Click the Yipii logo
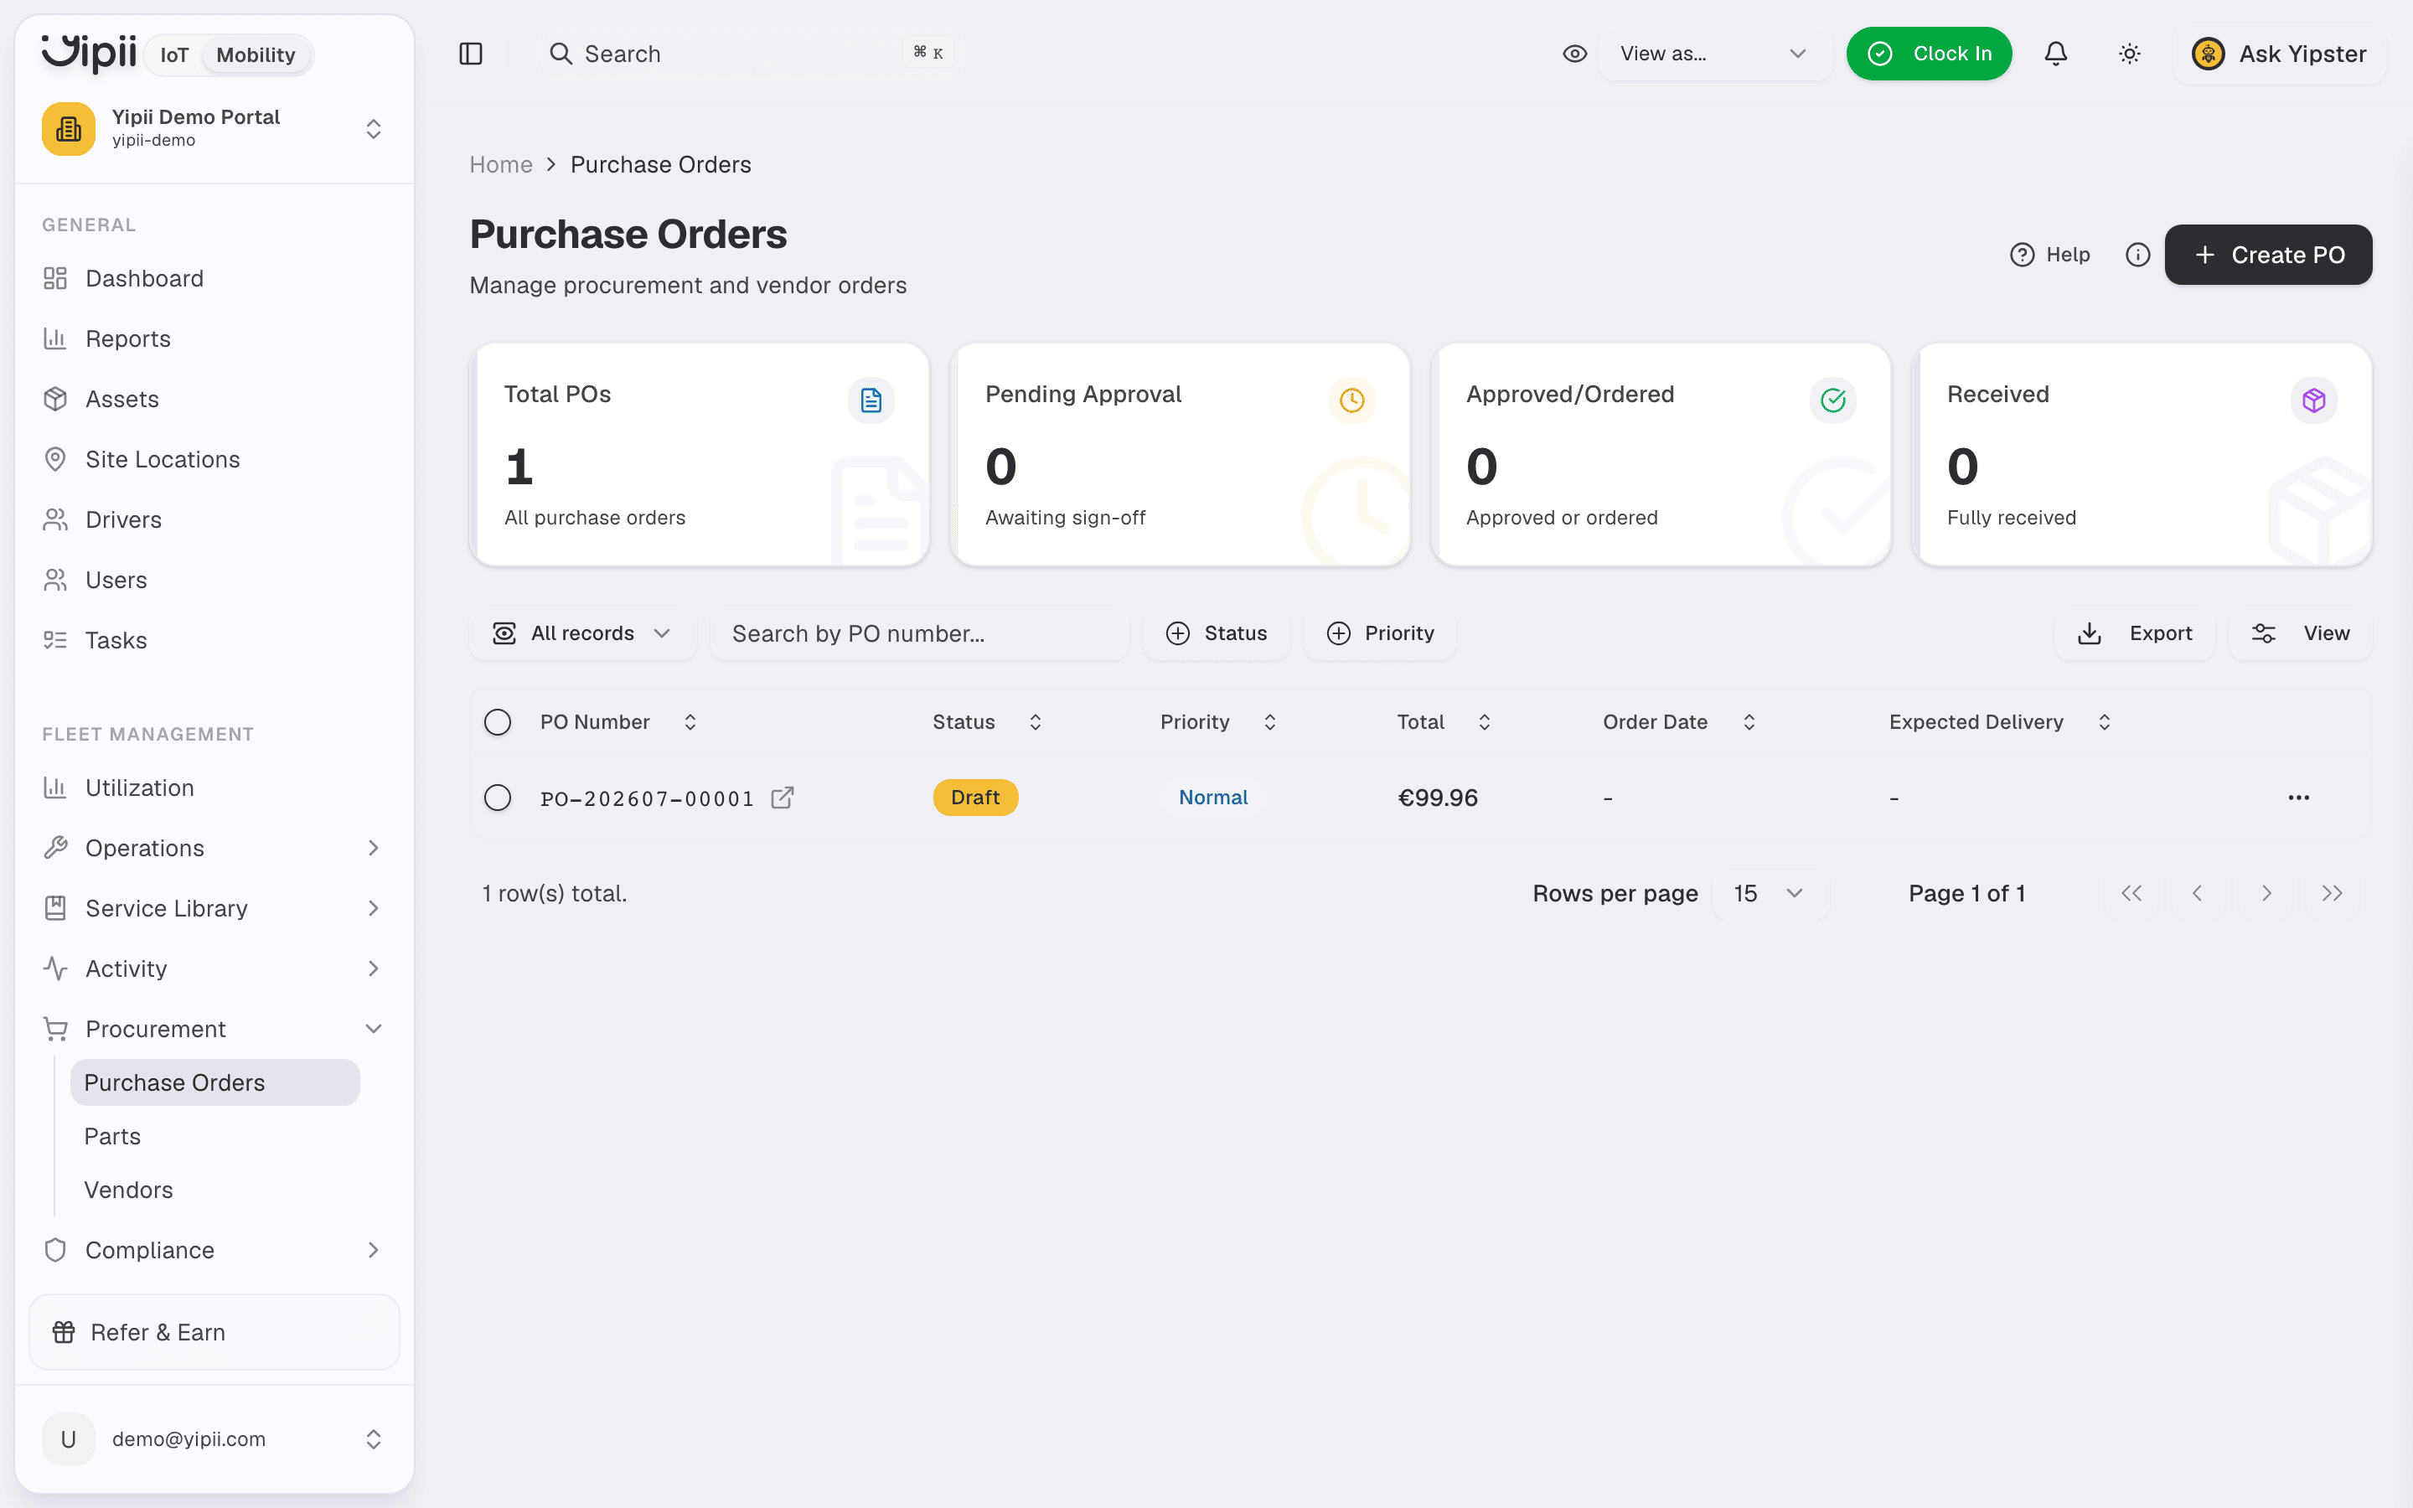 click(x=89, y=52)
